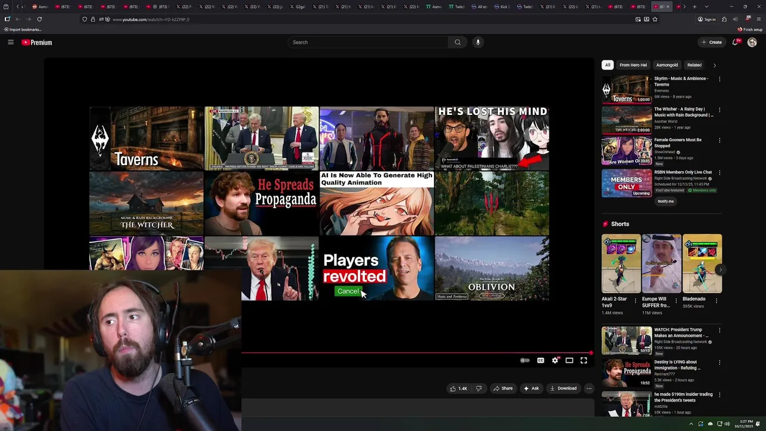Click Import bookmarks link

22,29
